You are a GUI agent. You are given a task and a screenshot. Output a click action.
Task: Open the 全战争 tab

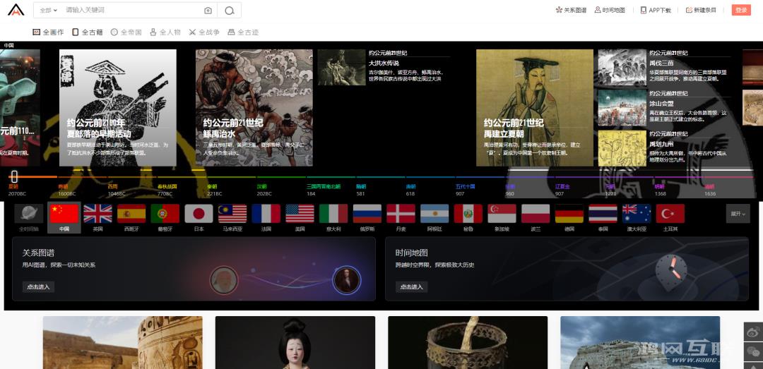[204, 32]
